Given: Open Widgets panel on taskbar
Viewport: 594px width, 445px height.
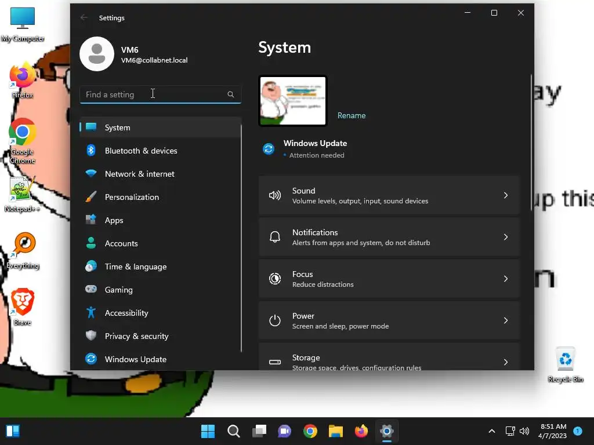Looking at the screenshot, I should click(13, 431).
